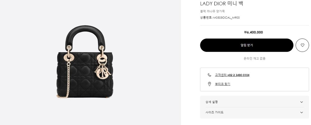
Task: Open the 고객센터 +82 2 3480 0104 link
Action: 232,75
